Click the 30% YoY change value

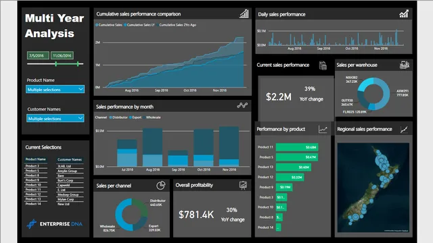pos(231,210)
